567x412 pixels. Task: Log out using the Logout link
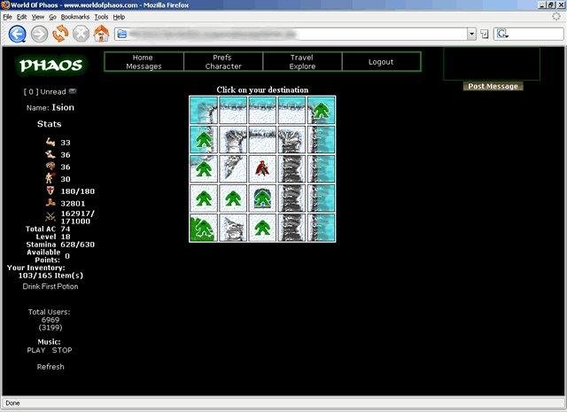click(381, 62)
